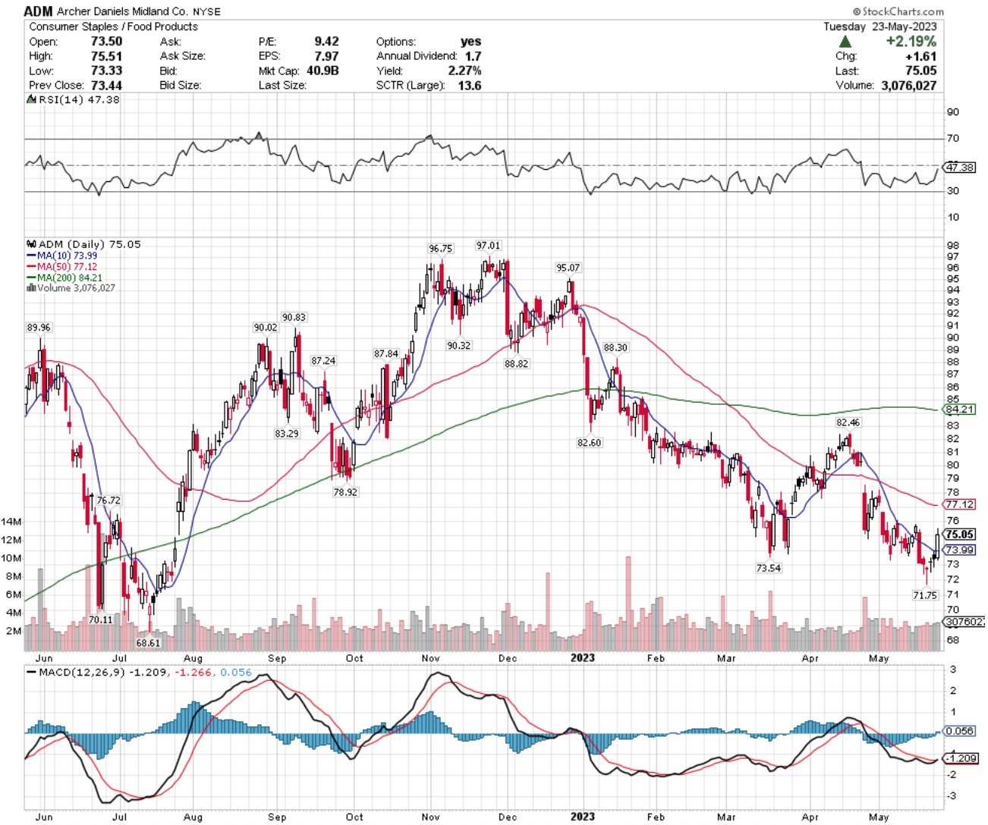Click the Aug month label under price chart

click(x=193, y=658)
